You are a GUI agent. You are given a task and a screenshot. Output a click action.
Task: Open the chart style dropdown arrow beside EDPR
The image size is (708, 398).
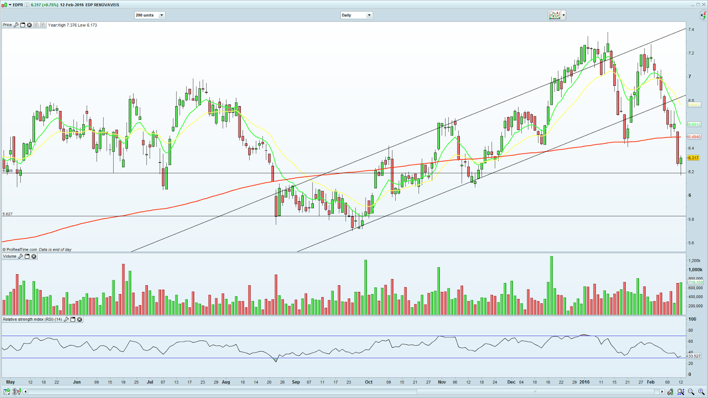click(x=10, y=5)
